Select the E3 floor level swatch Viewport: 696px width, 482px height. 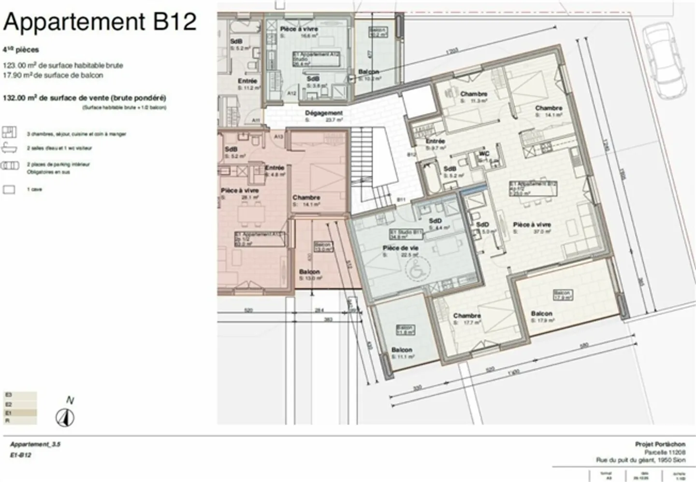coord(20,396)
